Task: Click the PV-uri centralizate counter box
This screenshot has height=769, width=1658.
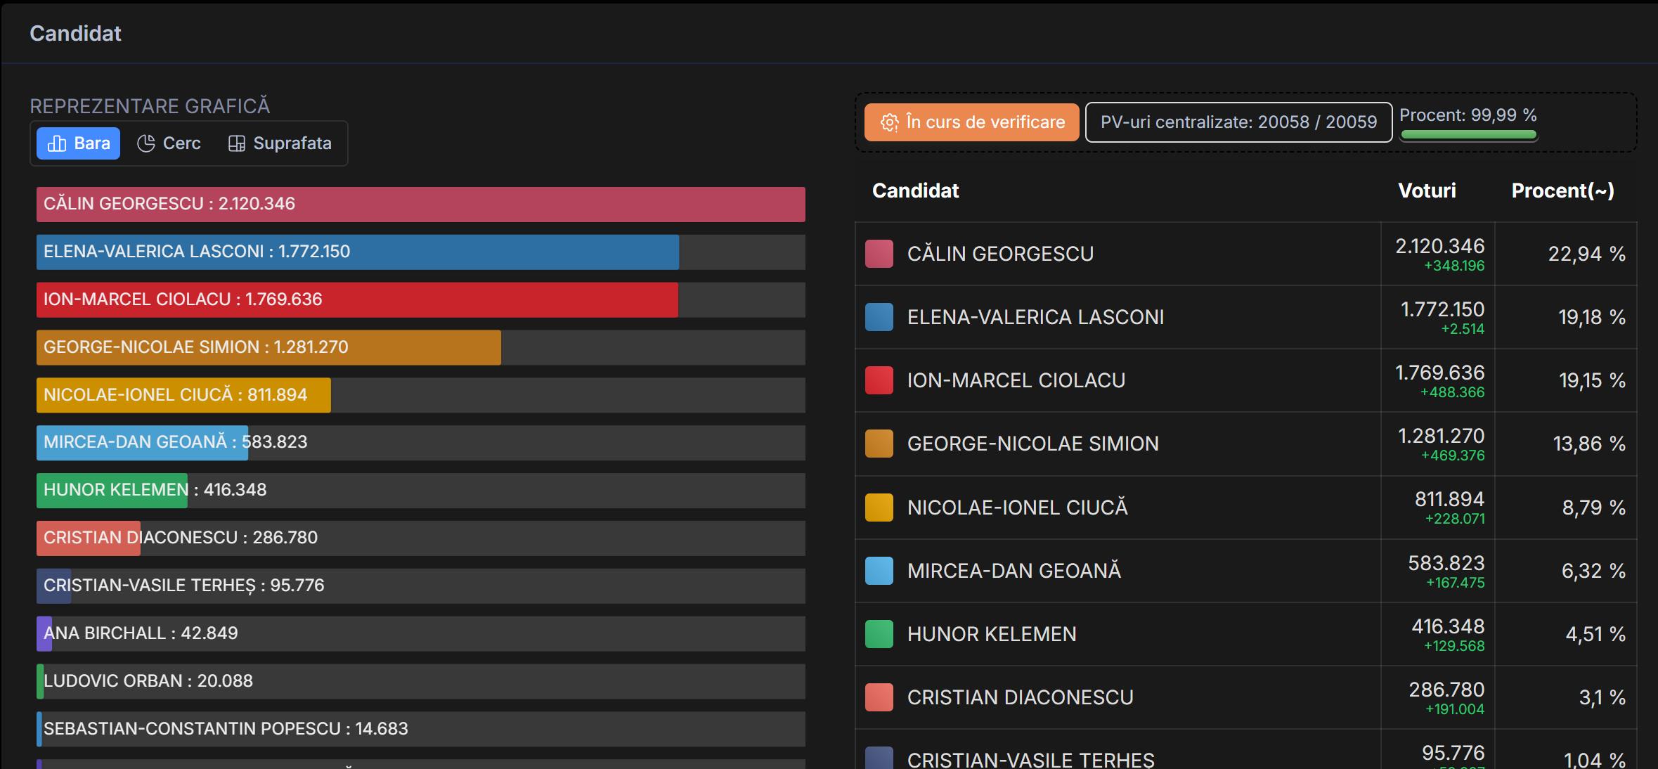Action: click(x=1238, y=122)
